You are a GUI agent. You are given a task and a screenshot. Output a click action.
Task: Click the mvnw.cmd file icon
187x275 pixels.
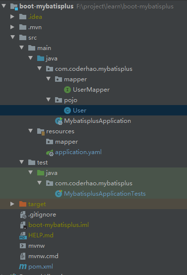[x=23, y=256]
